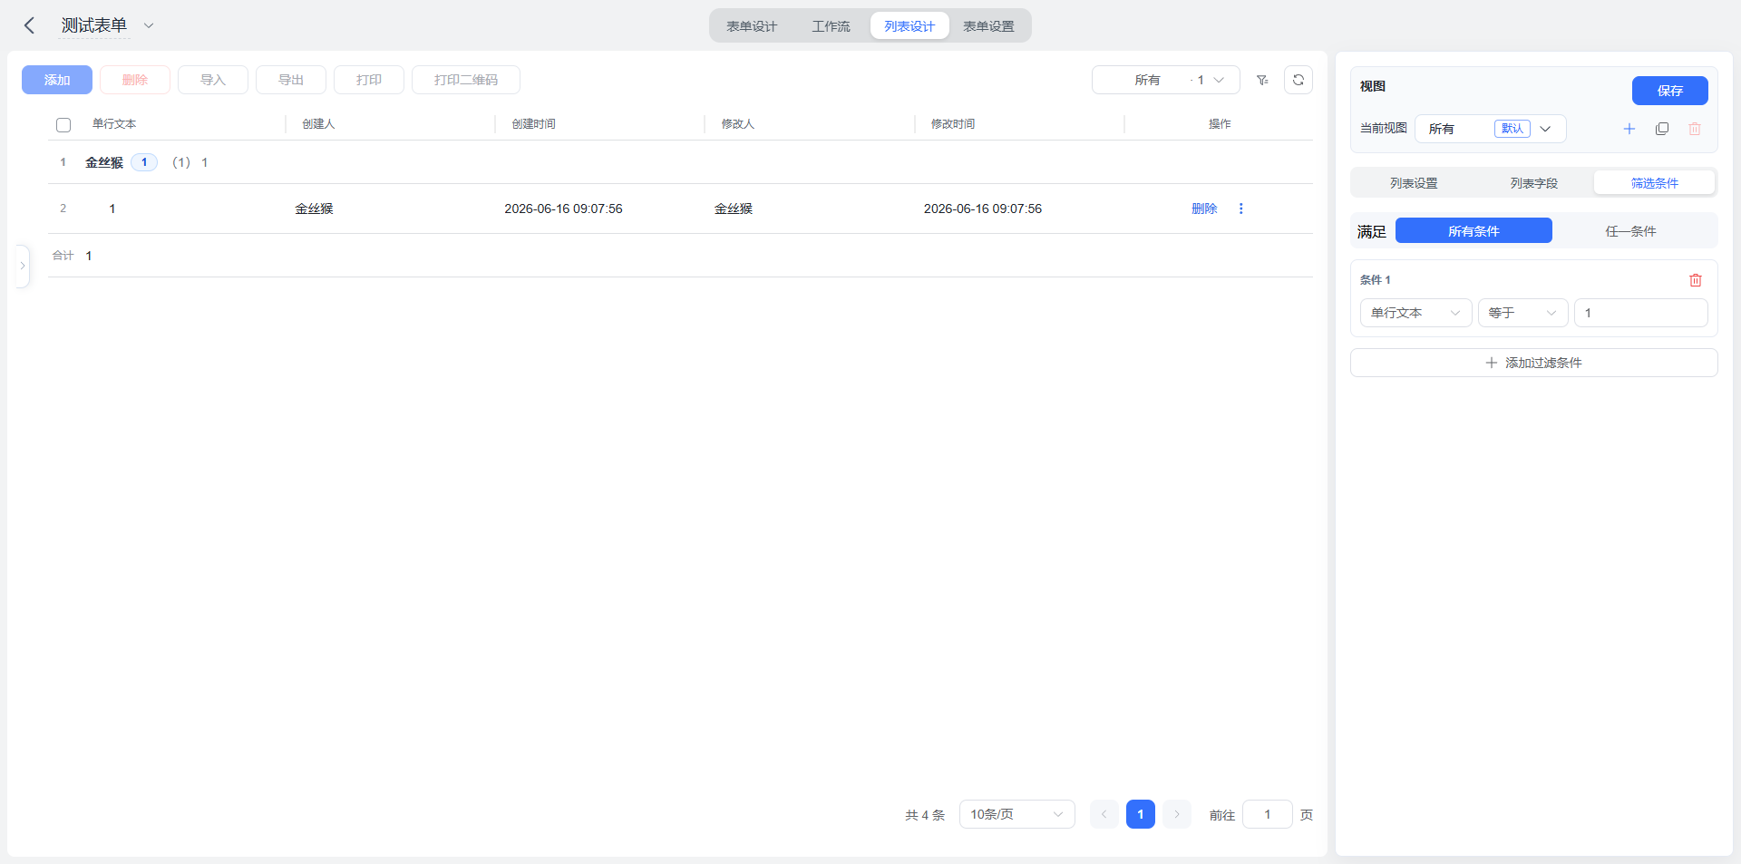Select the 筛选条件 panel tab
The width and height of the screenshot is (1741, 864).
pos(1655,183)
